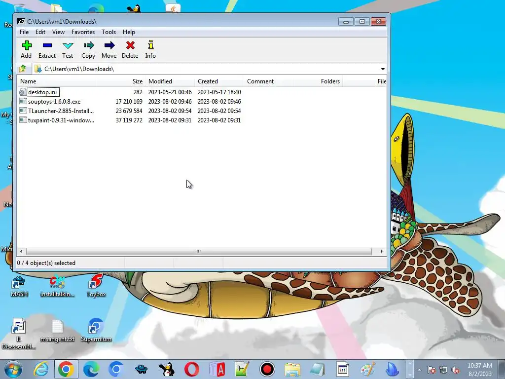Screen dimensions: 505x379
Task: Sort by the Folders column
Action: coord(318,81)
